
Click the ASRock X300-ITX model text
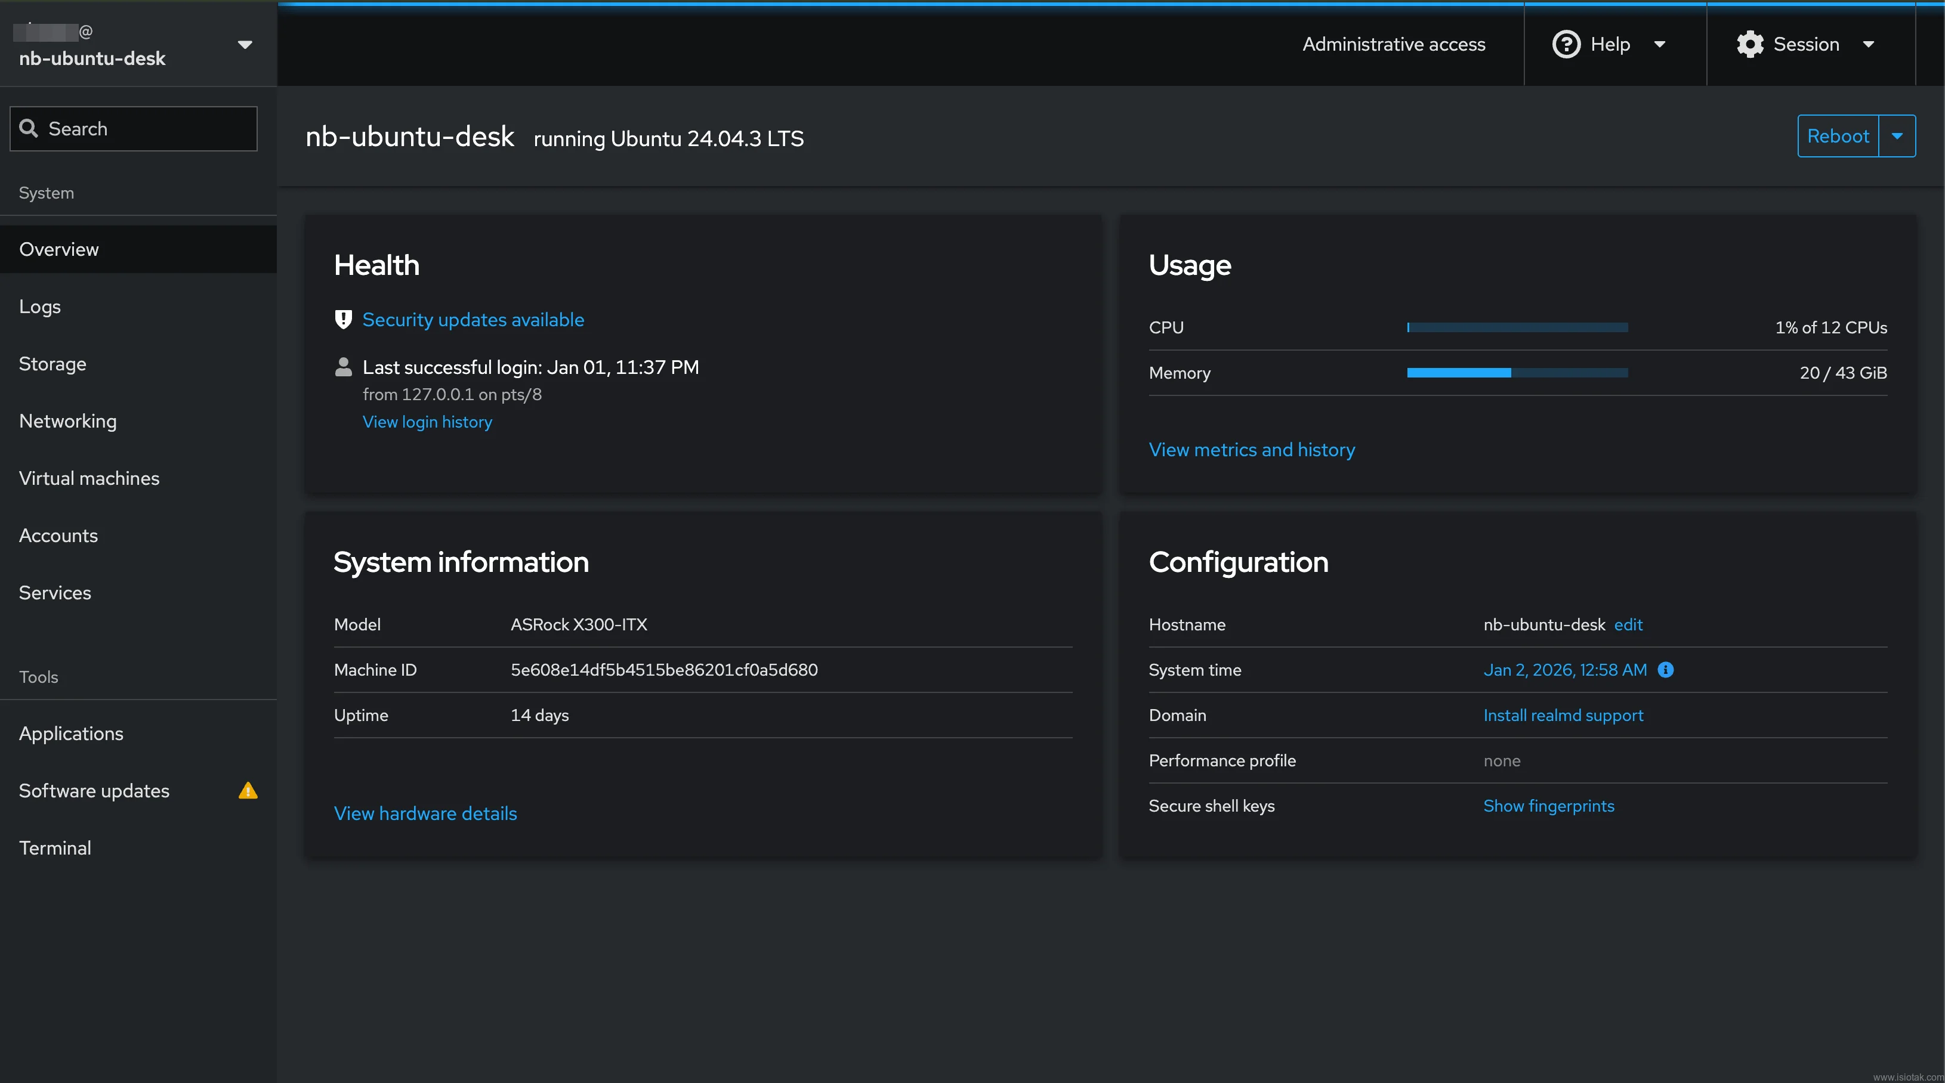click(x=578, y=625)
